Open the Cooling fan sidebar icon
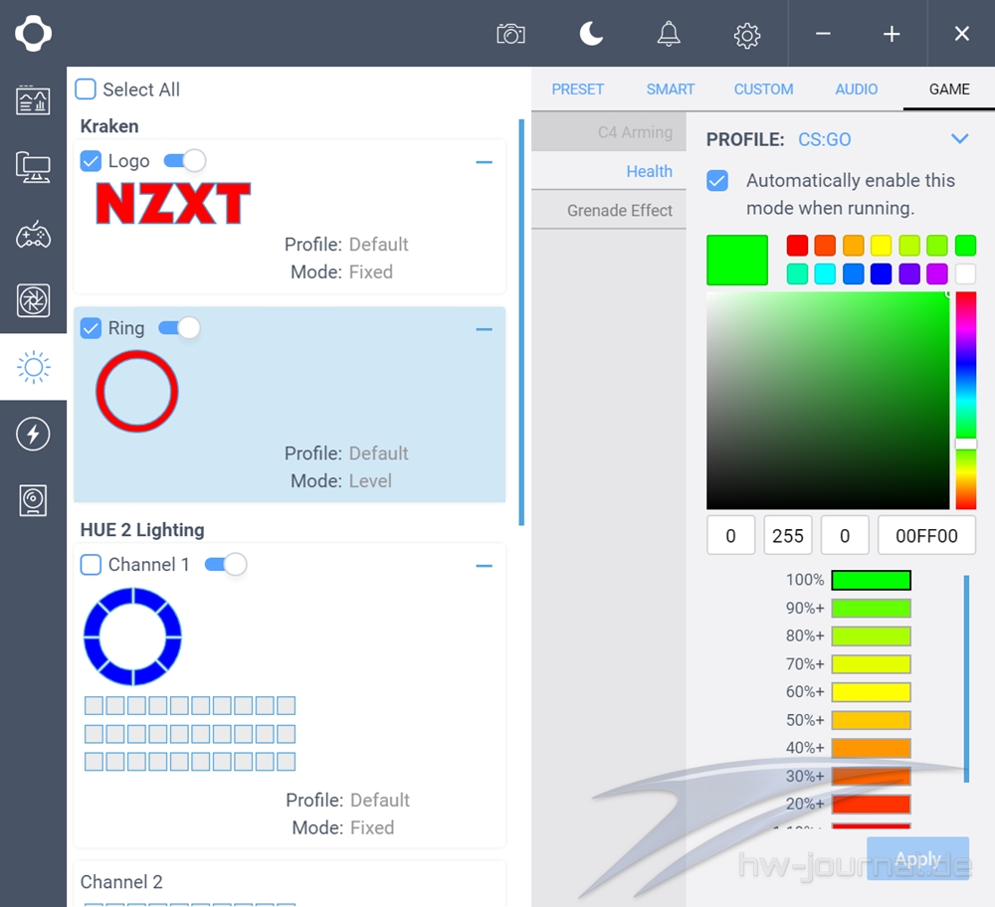Image resolution: width=995 pixels, height=907 pixels. pyautogui.click(x=33, y=300)
